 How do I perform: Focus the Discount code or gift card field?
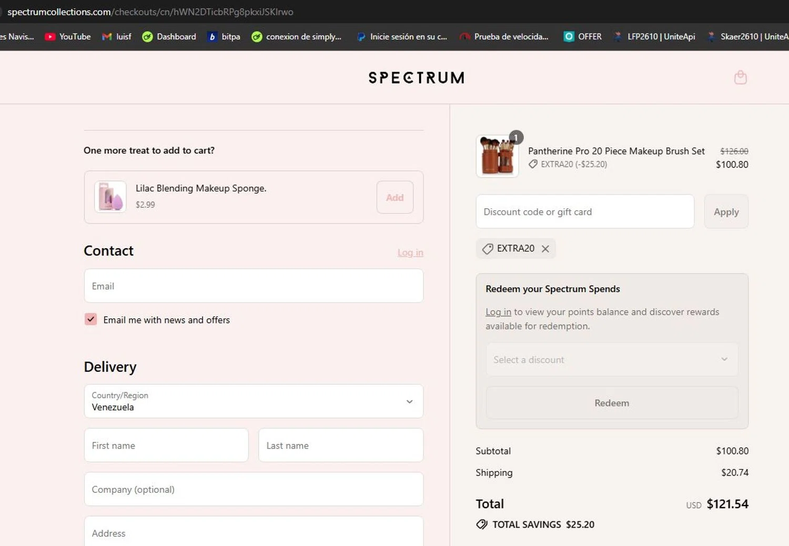[x=585, y=211]
